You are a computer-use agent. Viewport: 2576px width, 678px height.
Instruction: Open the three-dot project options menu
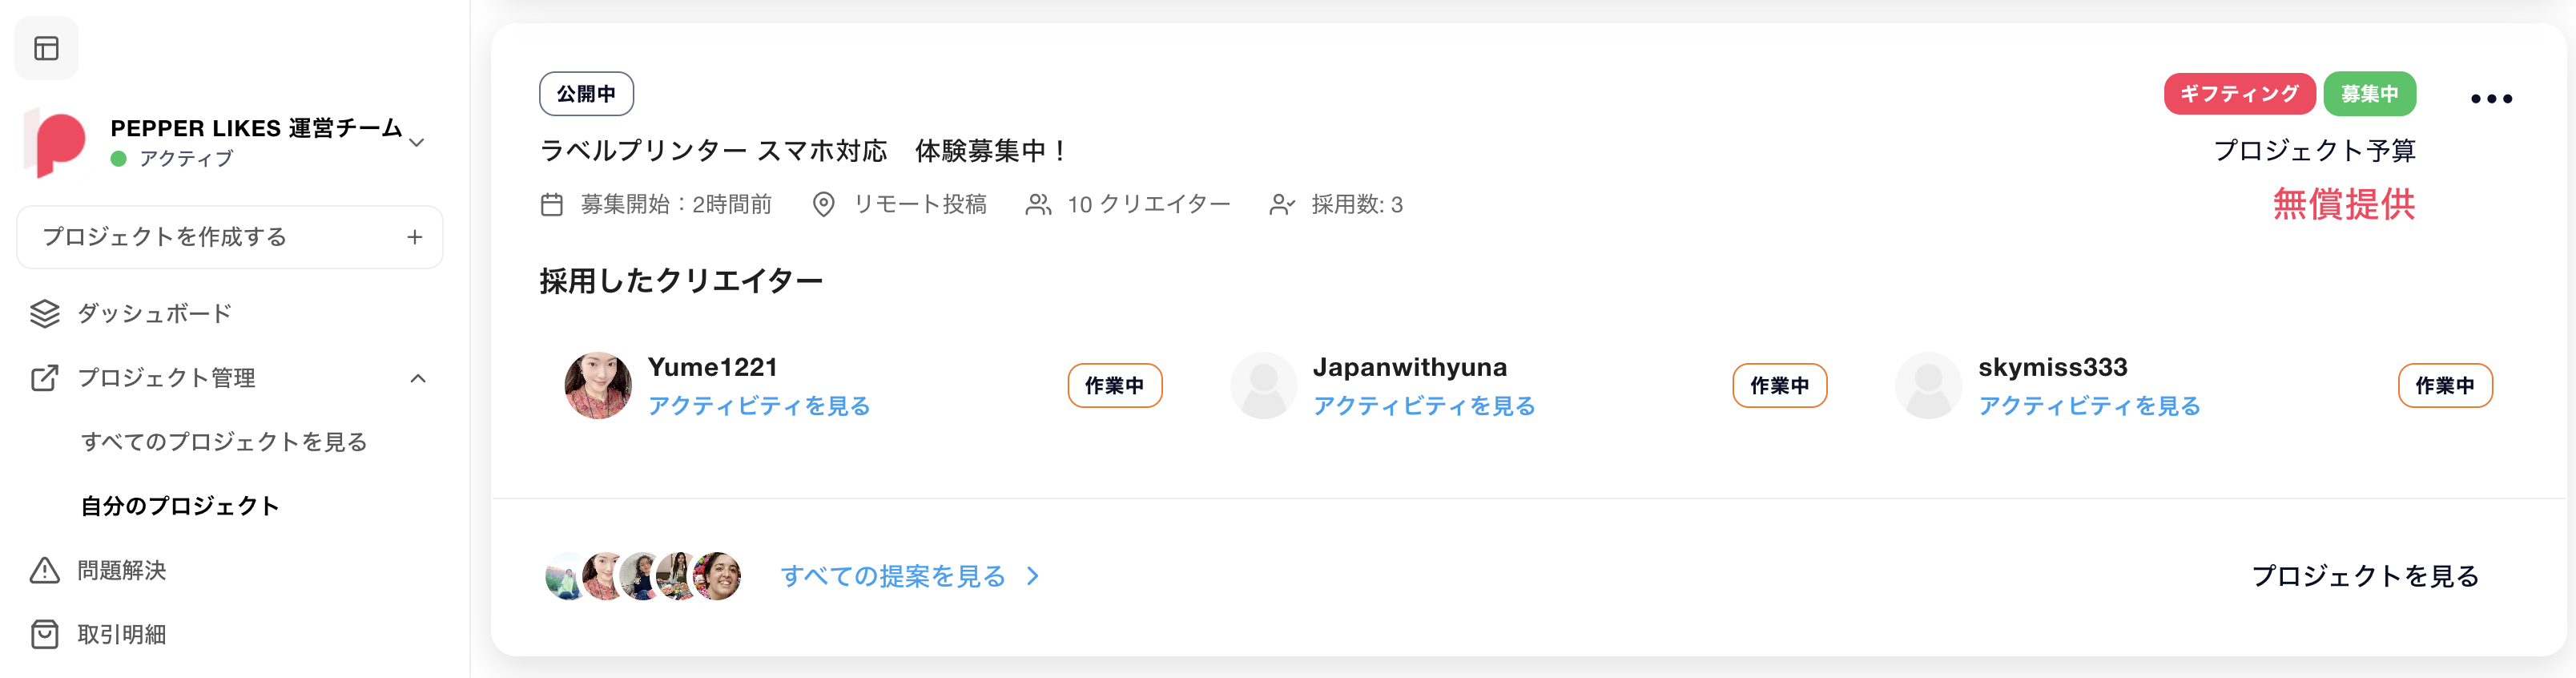click(2490, 98)
